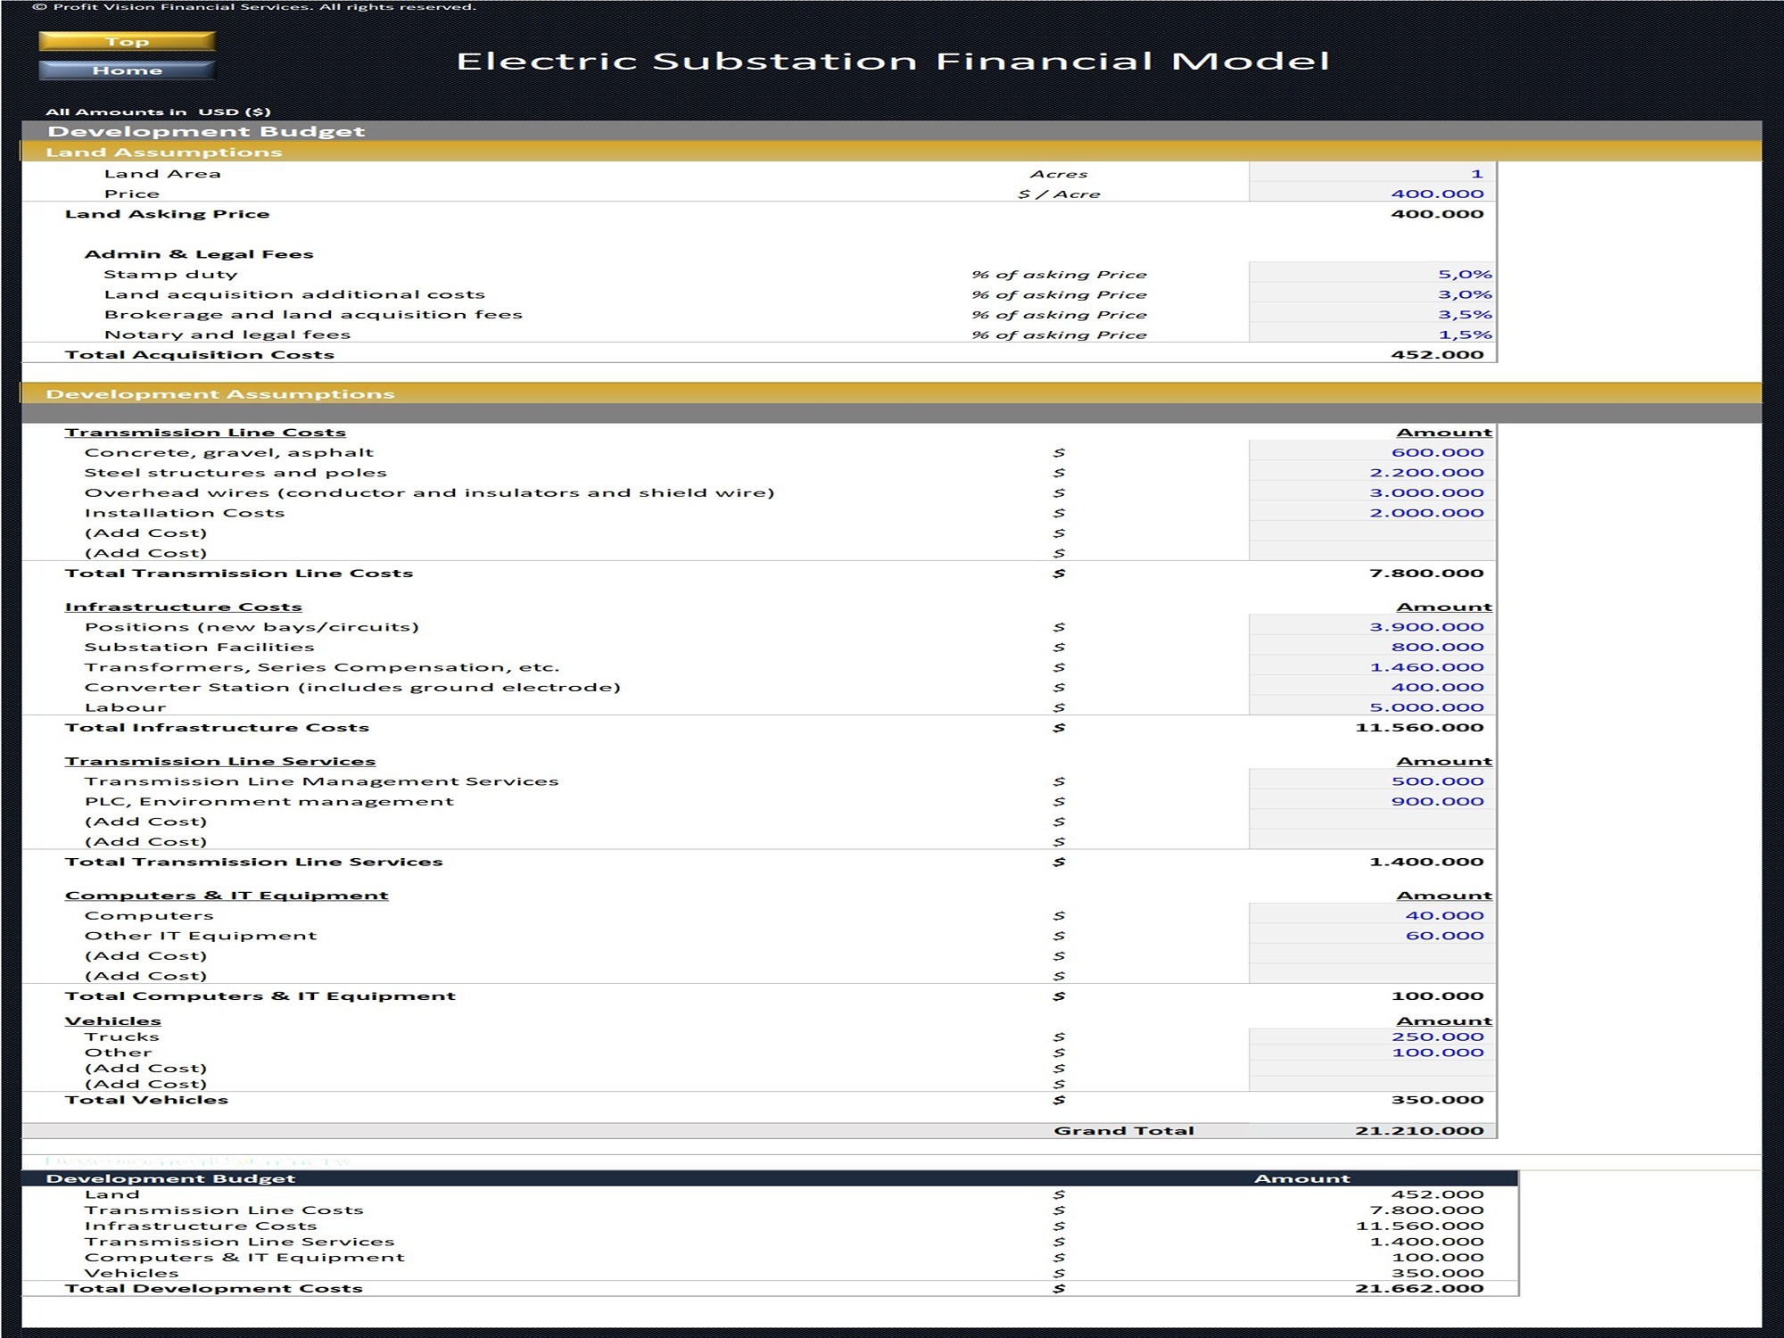Screen dimensions: 1784x1338
Task: Select Substation Facilities amount 800.000
Action: click(1372, 647)
